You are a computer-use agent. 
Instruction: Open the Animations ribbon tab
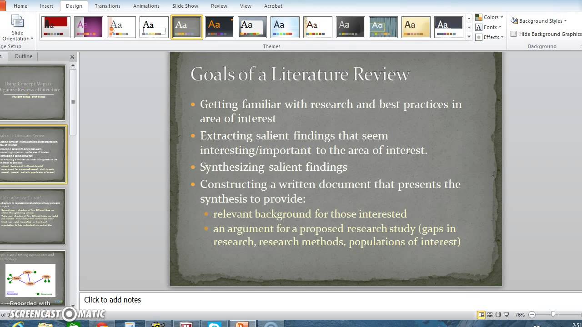[x=146, y=6]
